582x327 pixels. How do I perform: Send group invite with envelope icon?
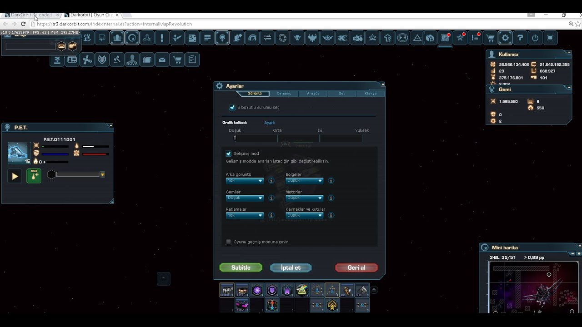click(x=61, y=46)
